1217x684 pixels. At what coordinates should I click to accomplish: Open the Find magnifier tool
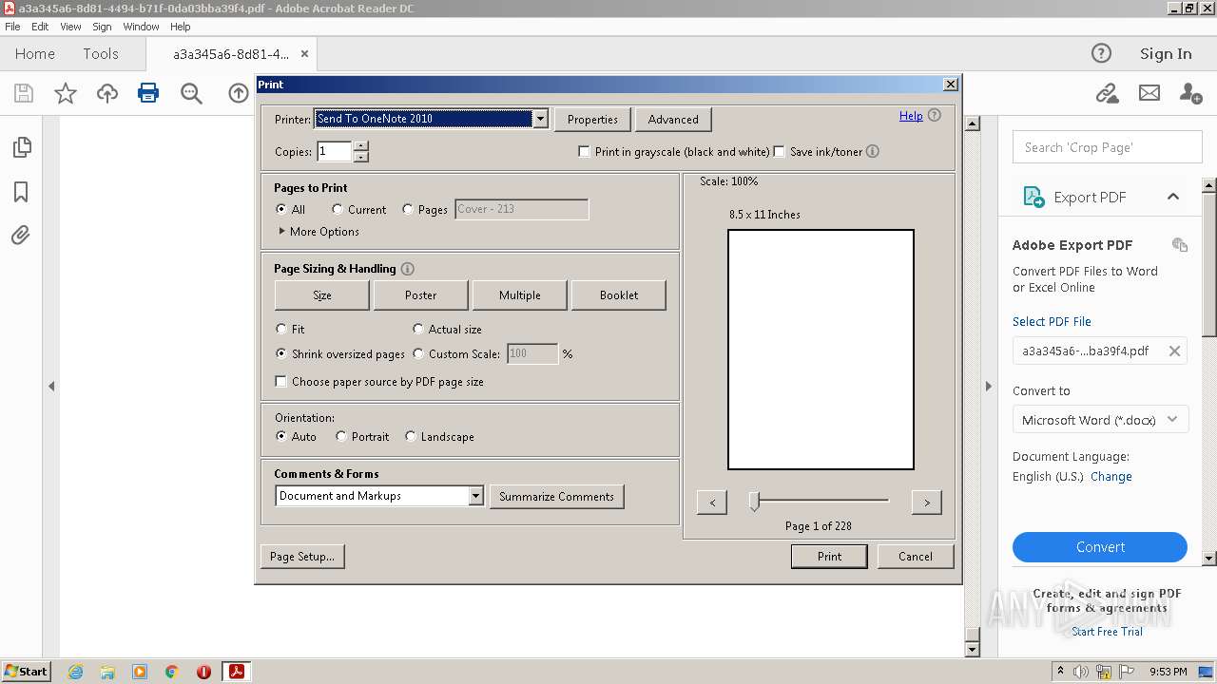(191, 93)
